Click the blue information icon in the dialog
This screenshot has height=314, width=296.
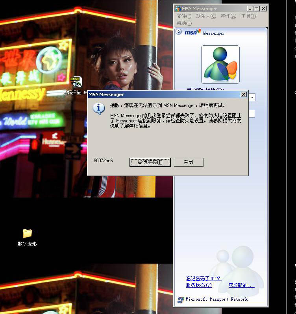coord(98,109)
